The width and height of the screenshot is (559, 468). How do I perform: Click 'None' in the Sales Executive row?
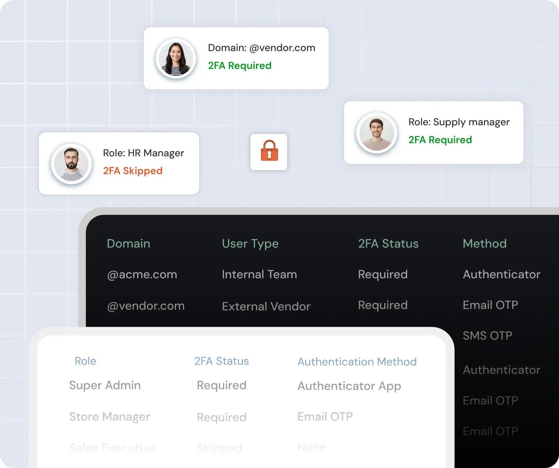point(312,447)
